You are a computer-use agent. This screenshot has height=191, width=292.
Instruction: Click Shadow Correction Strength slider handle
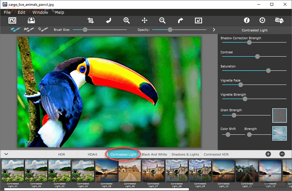coord(249,43)
